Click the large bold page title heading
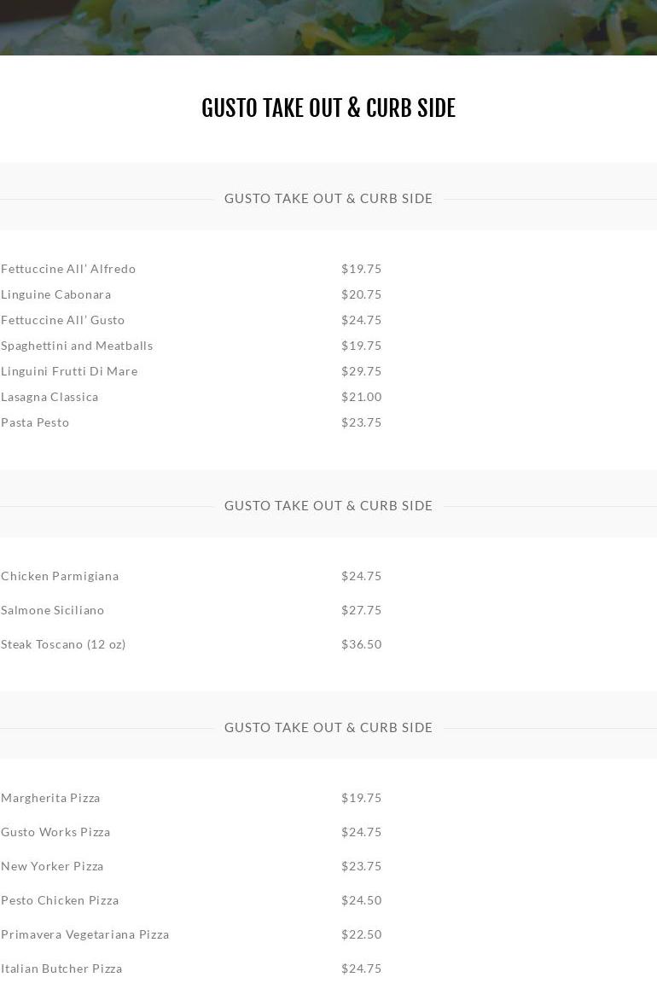The height and width of the screenshot is (989, 657). 328,108
